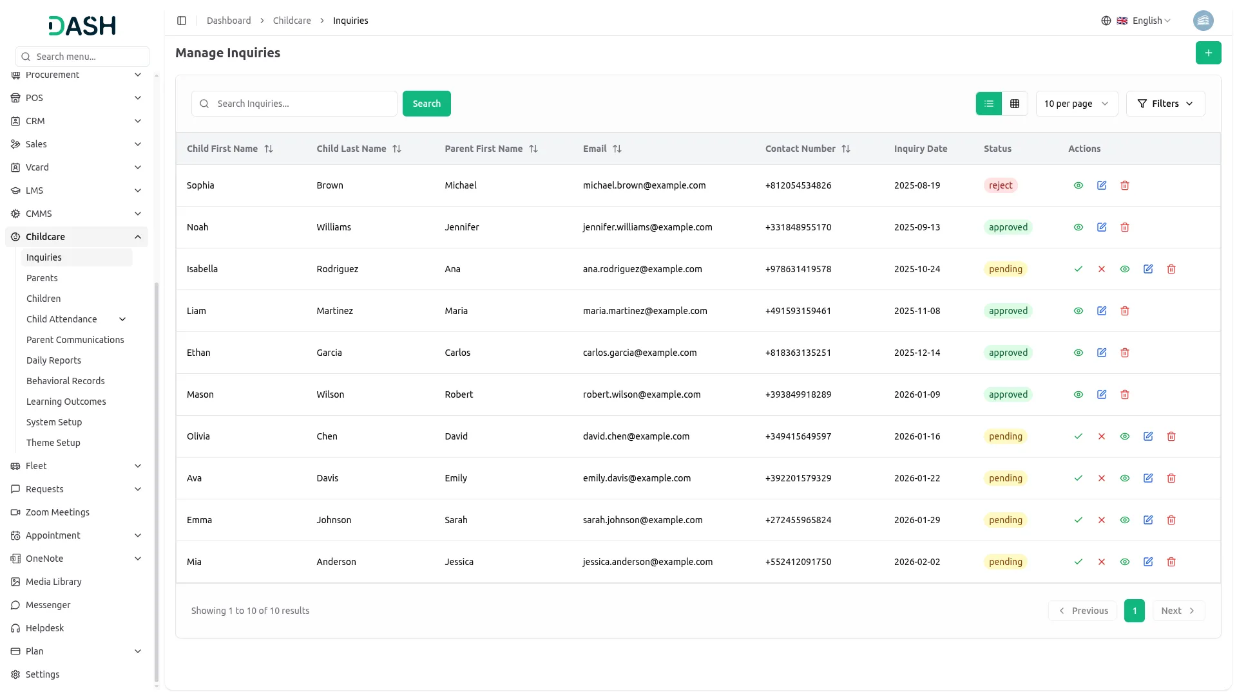
Task: Expand the Child Attendance submenu
Action: click(122, 319)
